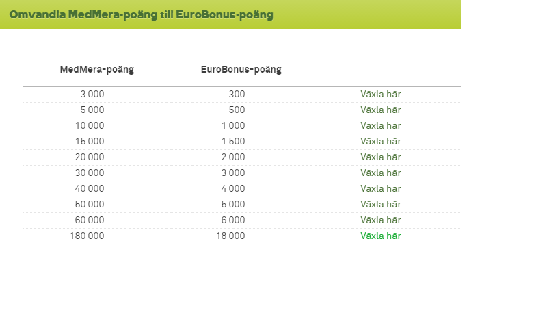Select 'Växla här' in the 60 000 row

tap(380, 220)
